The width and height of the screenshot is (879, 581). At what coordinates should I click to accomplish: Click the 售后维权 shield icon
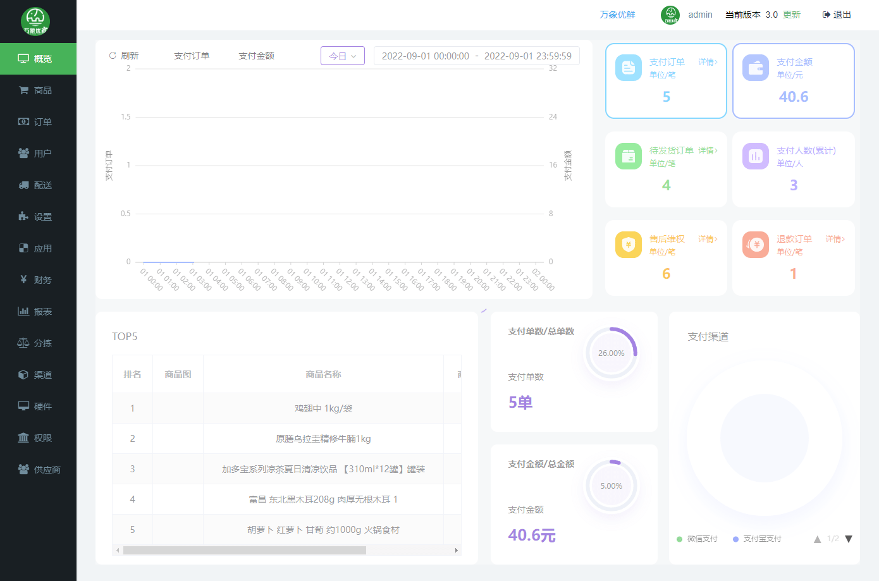tap(628, 245)
